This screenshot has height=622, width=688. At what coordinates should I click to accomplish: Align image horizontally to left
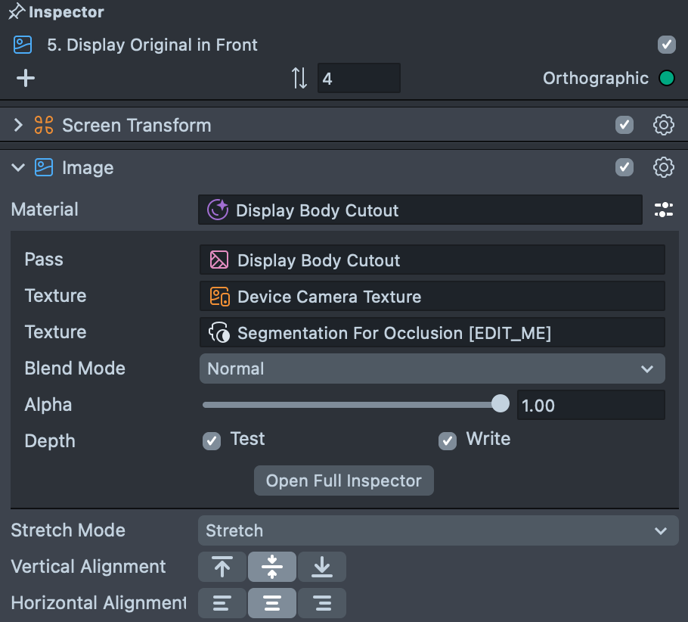222,603
